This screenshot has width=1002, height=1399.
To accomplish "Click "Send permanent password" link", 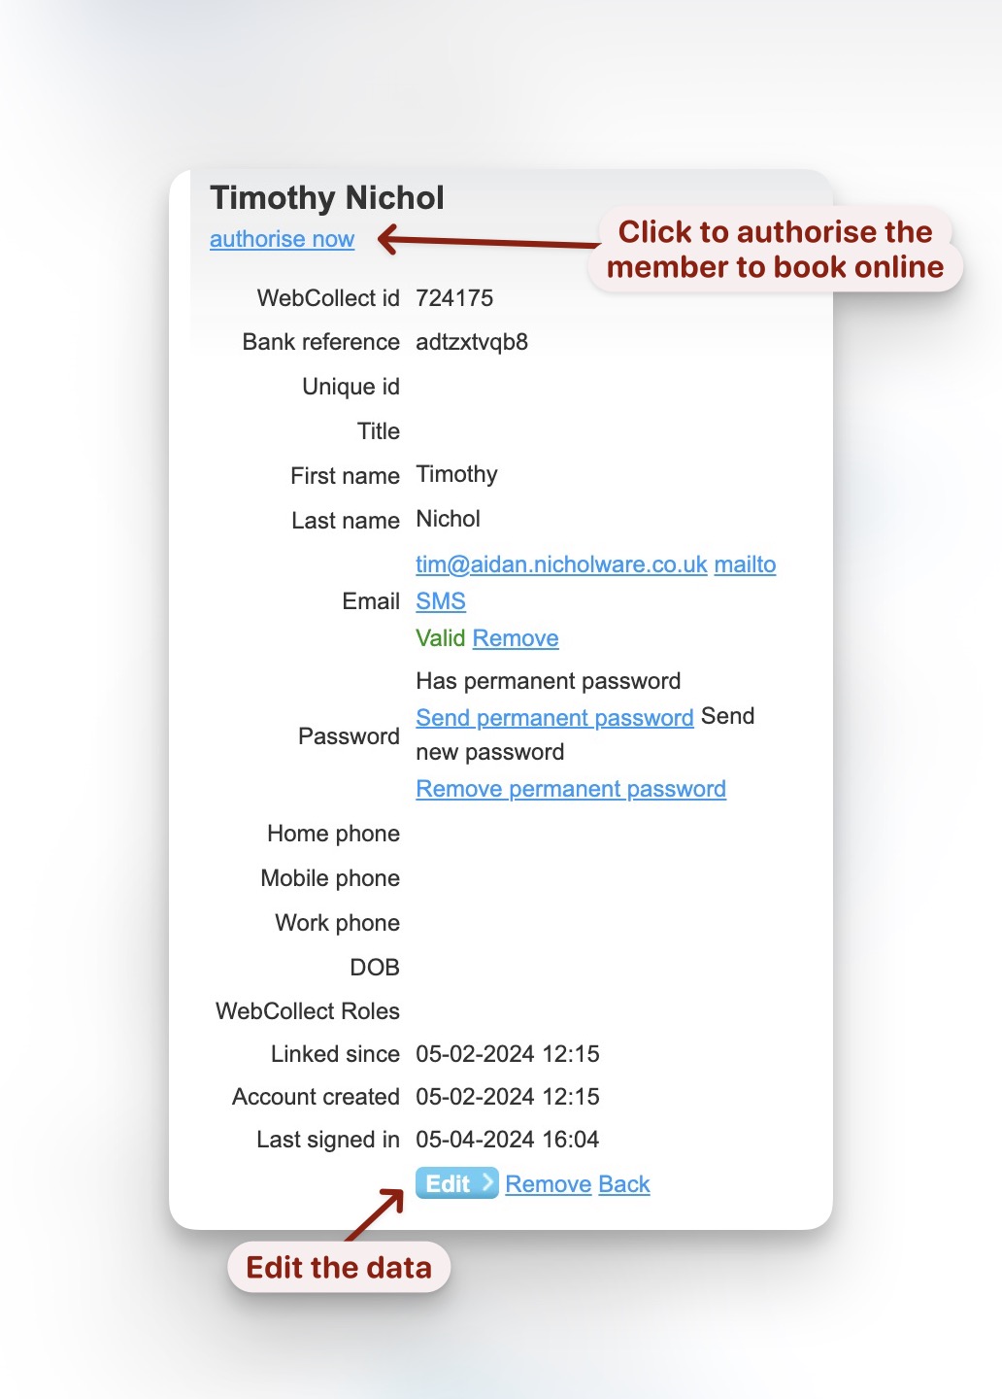I will 554,718.
